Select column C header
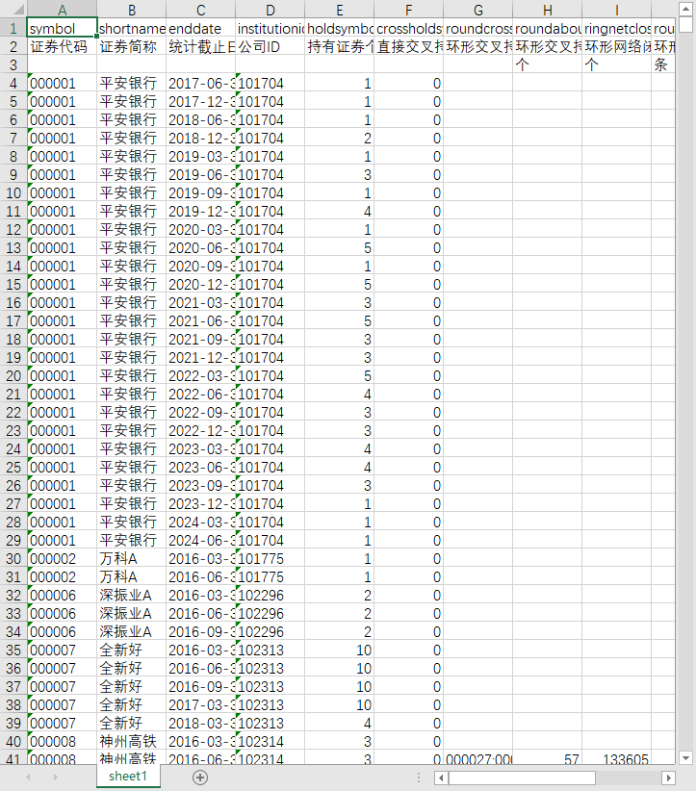 coord(201,10)
